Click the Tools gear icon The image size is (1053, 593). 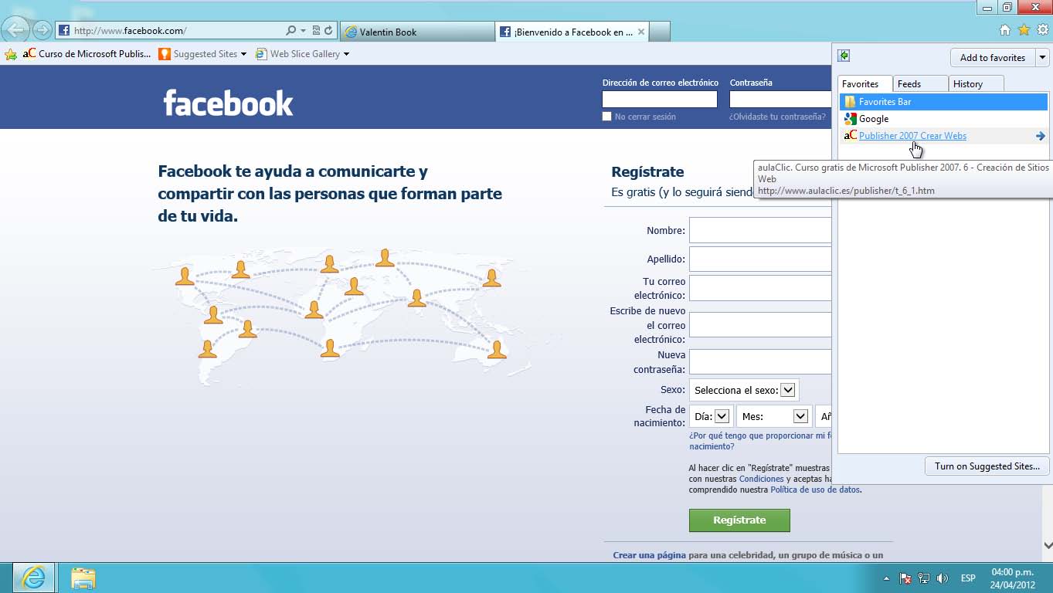(1042, 30)
